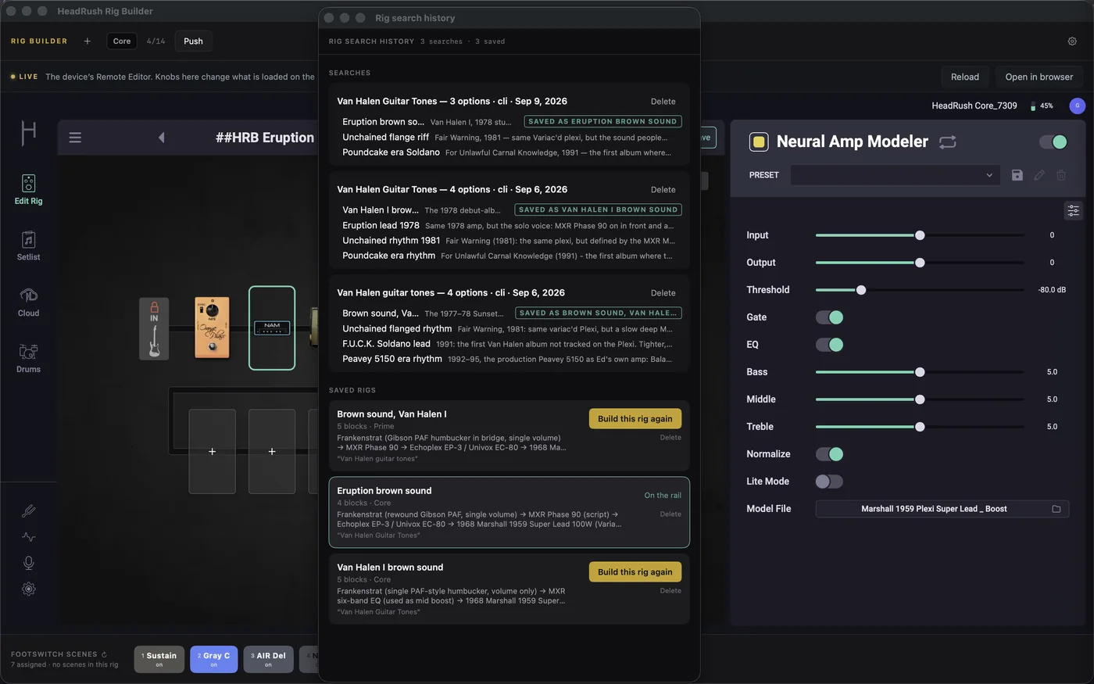Select the NAM block in the signal chain
The height and width of the screenshot is (684, 1094).
272,328
